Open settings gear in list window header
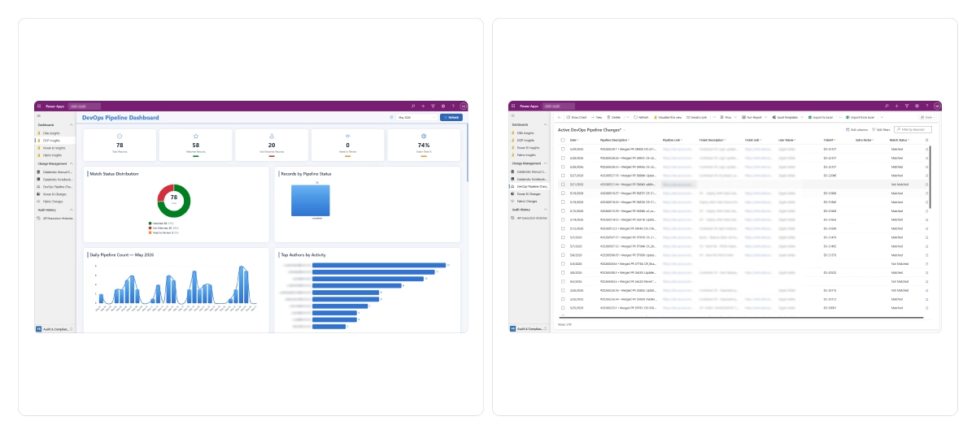This screenshot has width=976, height=434. 917,106
